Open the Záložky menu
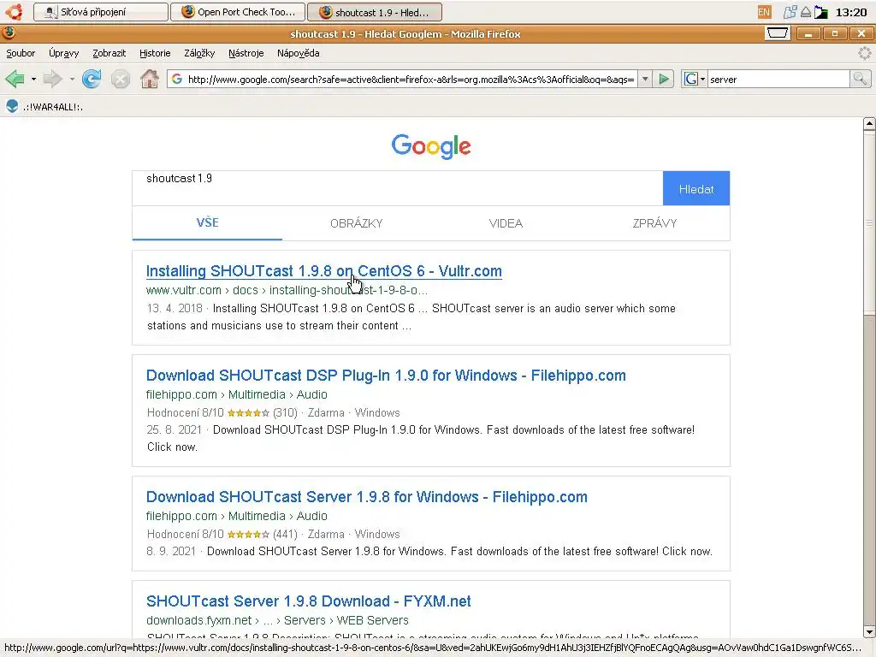Screen dimensions: 876x657 coord(199,53)
